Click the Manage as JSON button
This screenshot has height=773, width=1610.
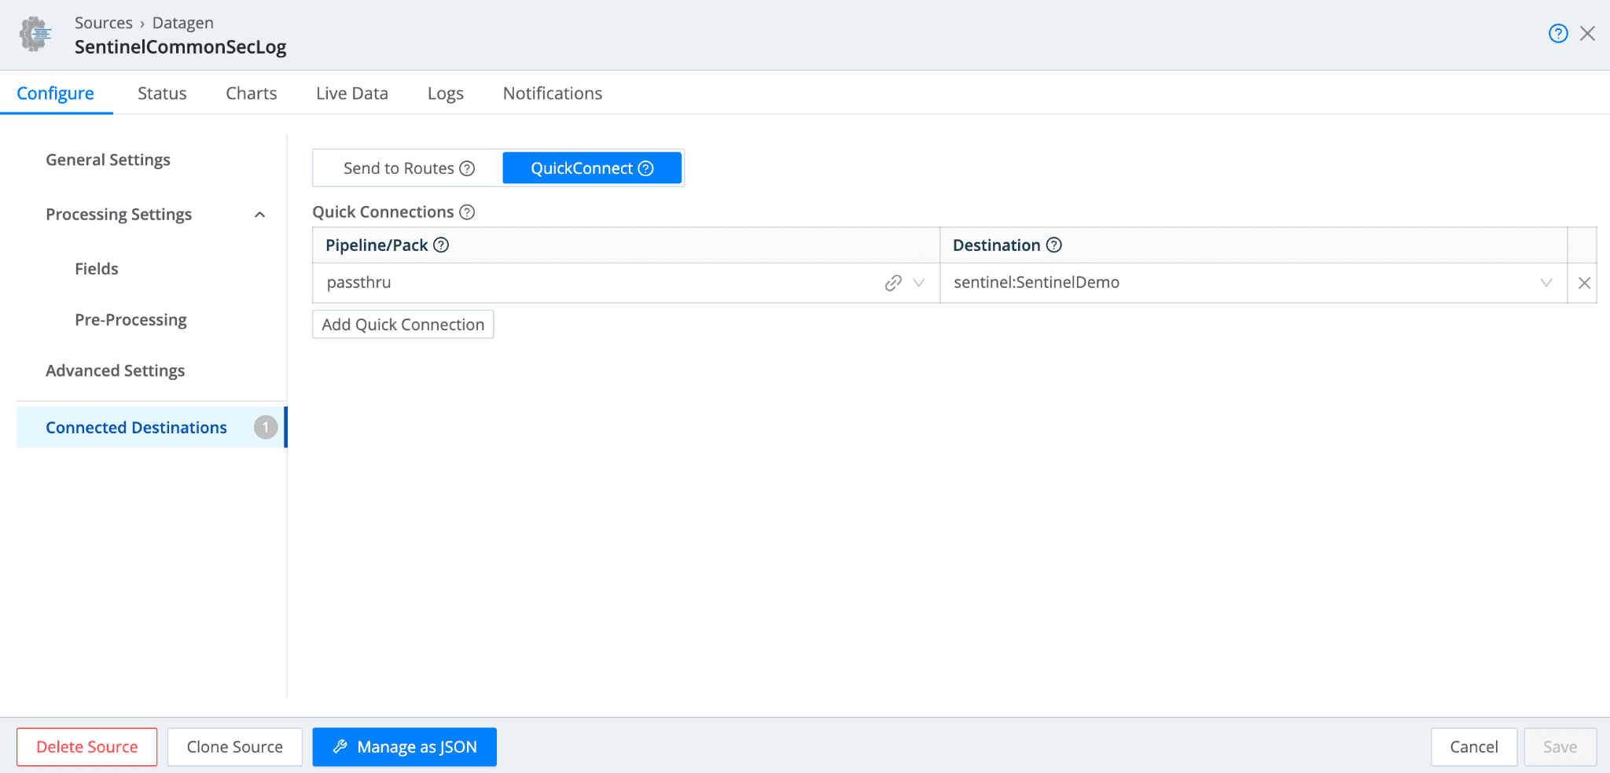(x=404, y=747)
